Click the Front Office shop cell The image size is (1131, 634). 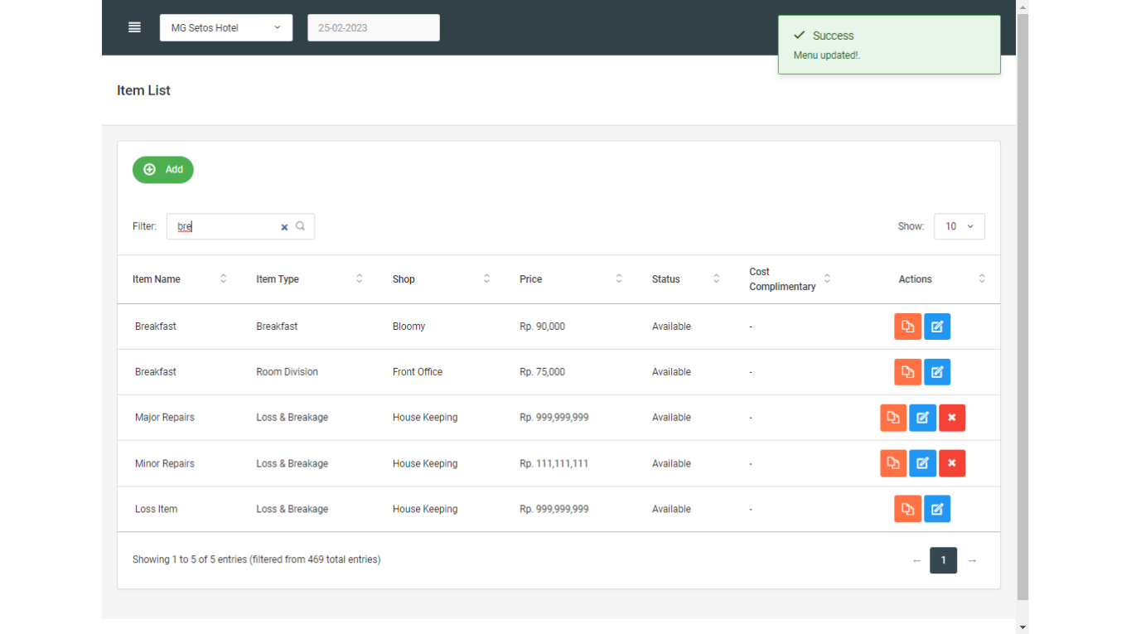pos(418,372)
